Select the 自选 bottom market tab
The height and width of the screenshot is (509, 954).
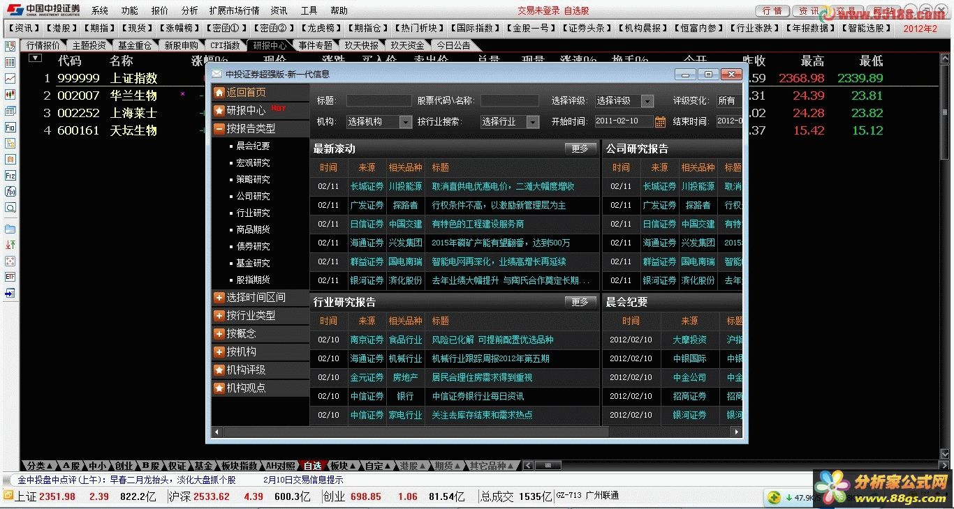click(x=312, y=466)
